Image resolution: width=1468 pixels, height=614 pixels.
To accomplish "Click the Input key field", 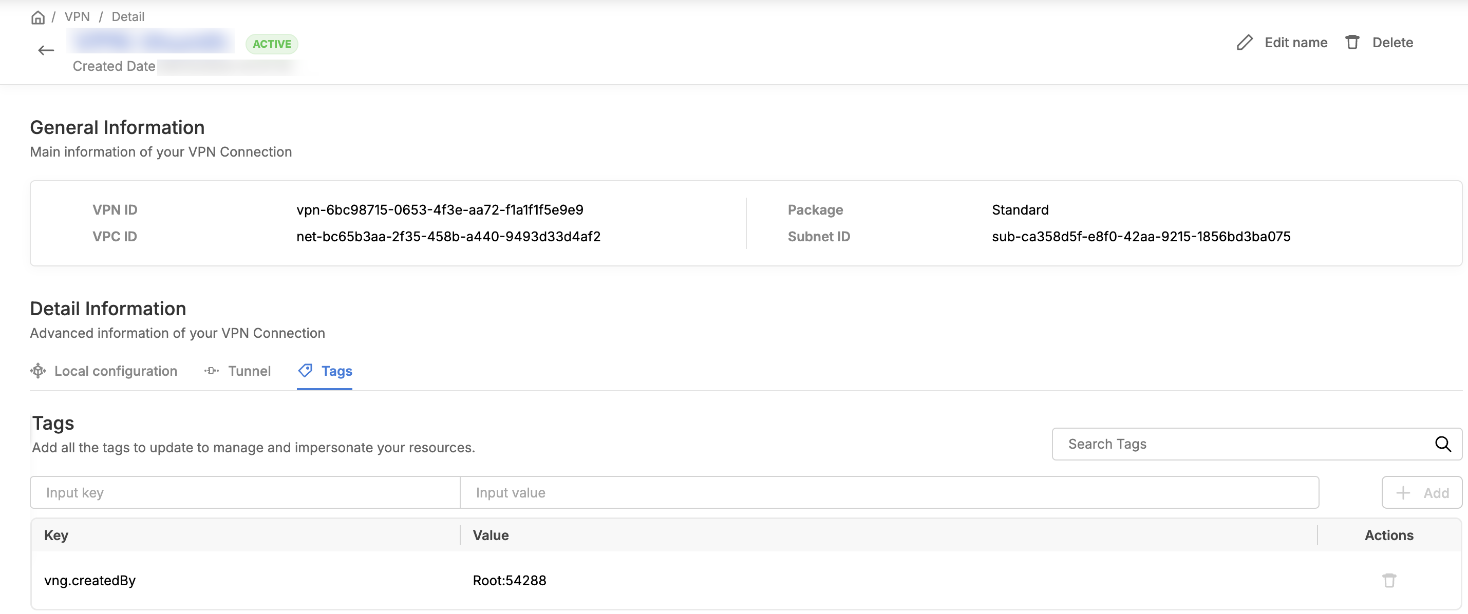I will pos(245,493).
